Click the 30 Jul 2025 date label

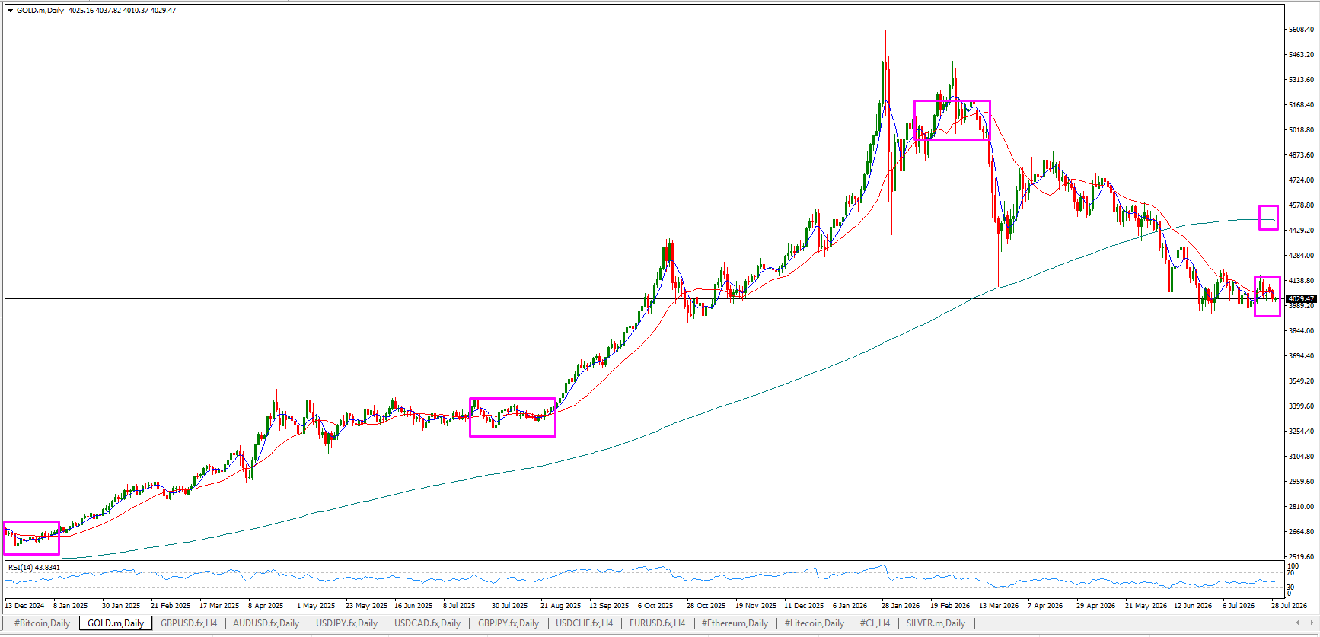click(x=509, y=606)
